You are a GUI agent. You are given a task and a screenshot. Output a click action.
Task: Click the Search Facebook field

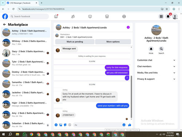(x=29, y=16)
